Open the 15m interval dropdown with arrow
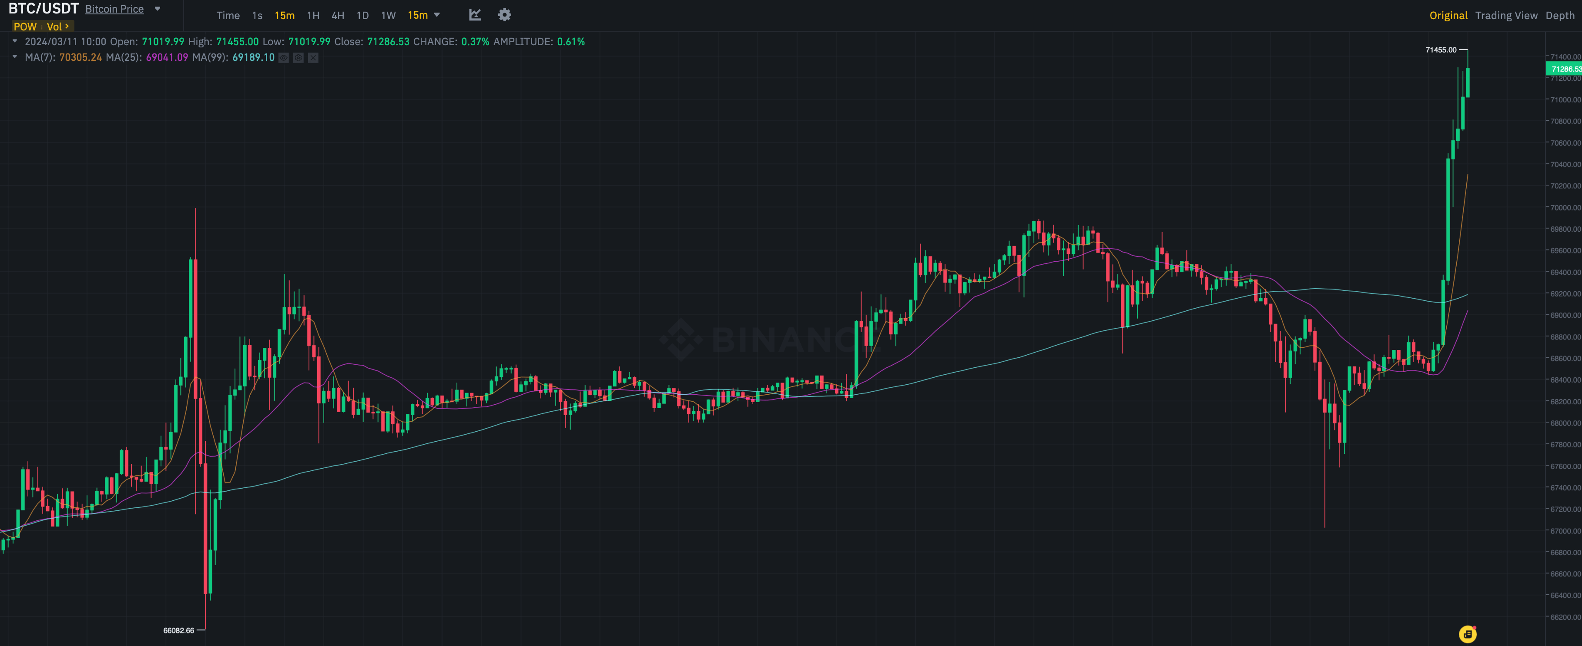Screen dimensions: 1582x646 (x=424, y=15)
